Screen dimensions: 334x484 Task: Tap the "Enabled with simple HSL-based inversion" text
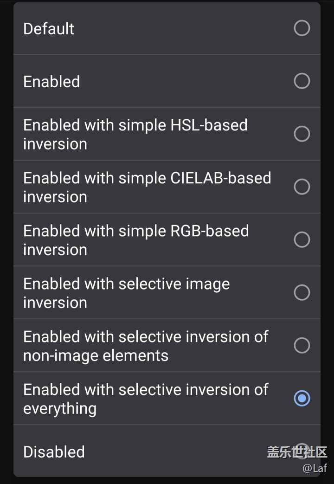(x=135, y=135)
